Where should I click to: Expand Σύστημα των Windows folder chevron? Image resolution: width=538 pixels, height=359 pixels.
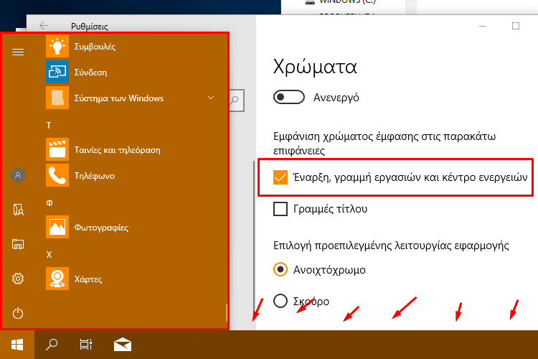pos(211,98)
